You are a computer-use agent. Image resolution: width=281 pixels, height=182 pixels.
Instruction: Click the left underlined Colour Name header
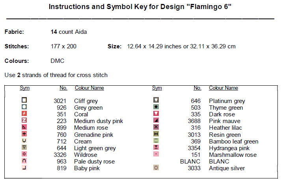coord(89,88)
